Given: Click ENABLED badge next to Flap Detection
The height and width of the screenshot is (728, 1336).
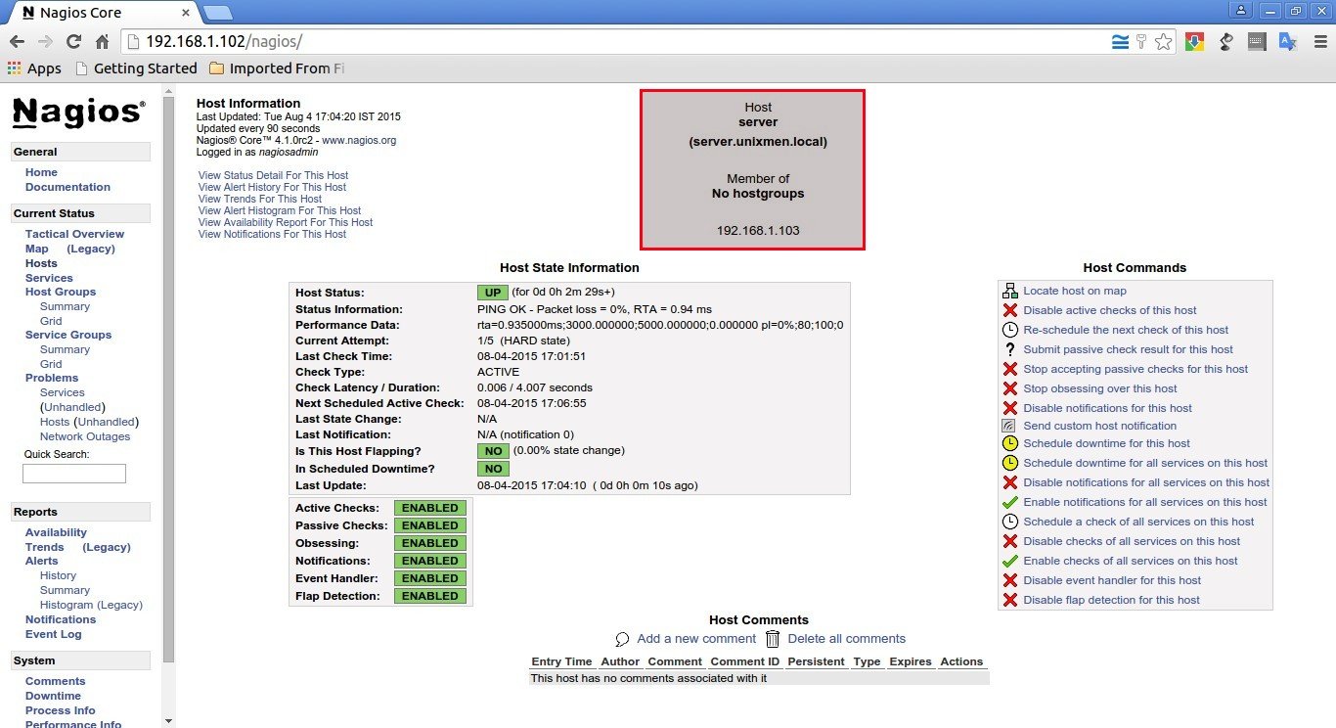Looking at the screenshot, I should point(430,596).
